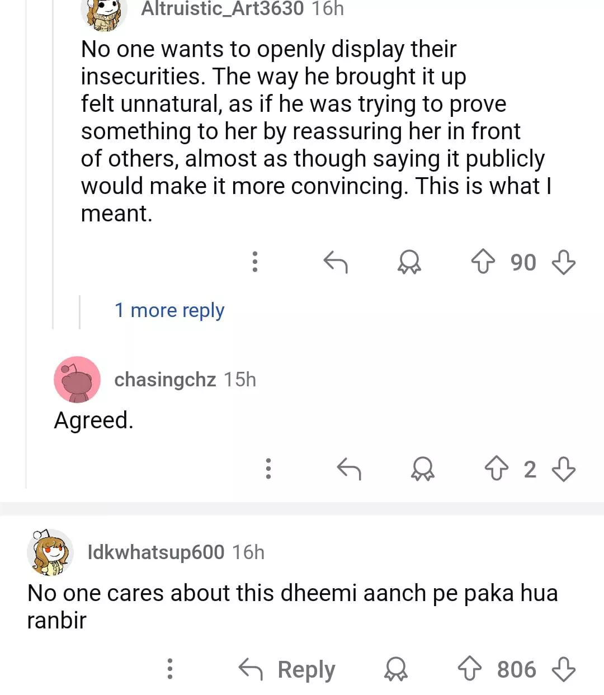Award Idkwhatsup600's comment about ranbir

click(x=395, y=669)
